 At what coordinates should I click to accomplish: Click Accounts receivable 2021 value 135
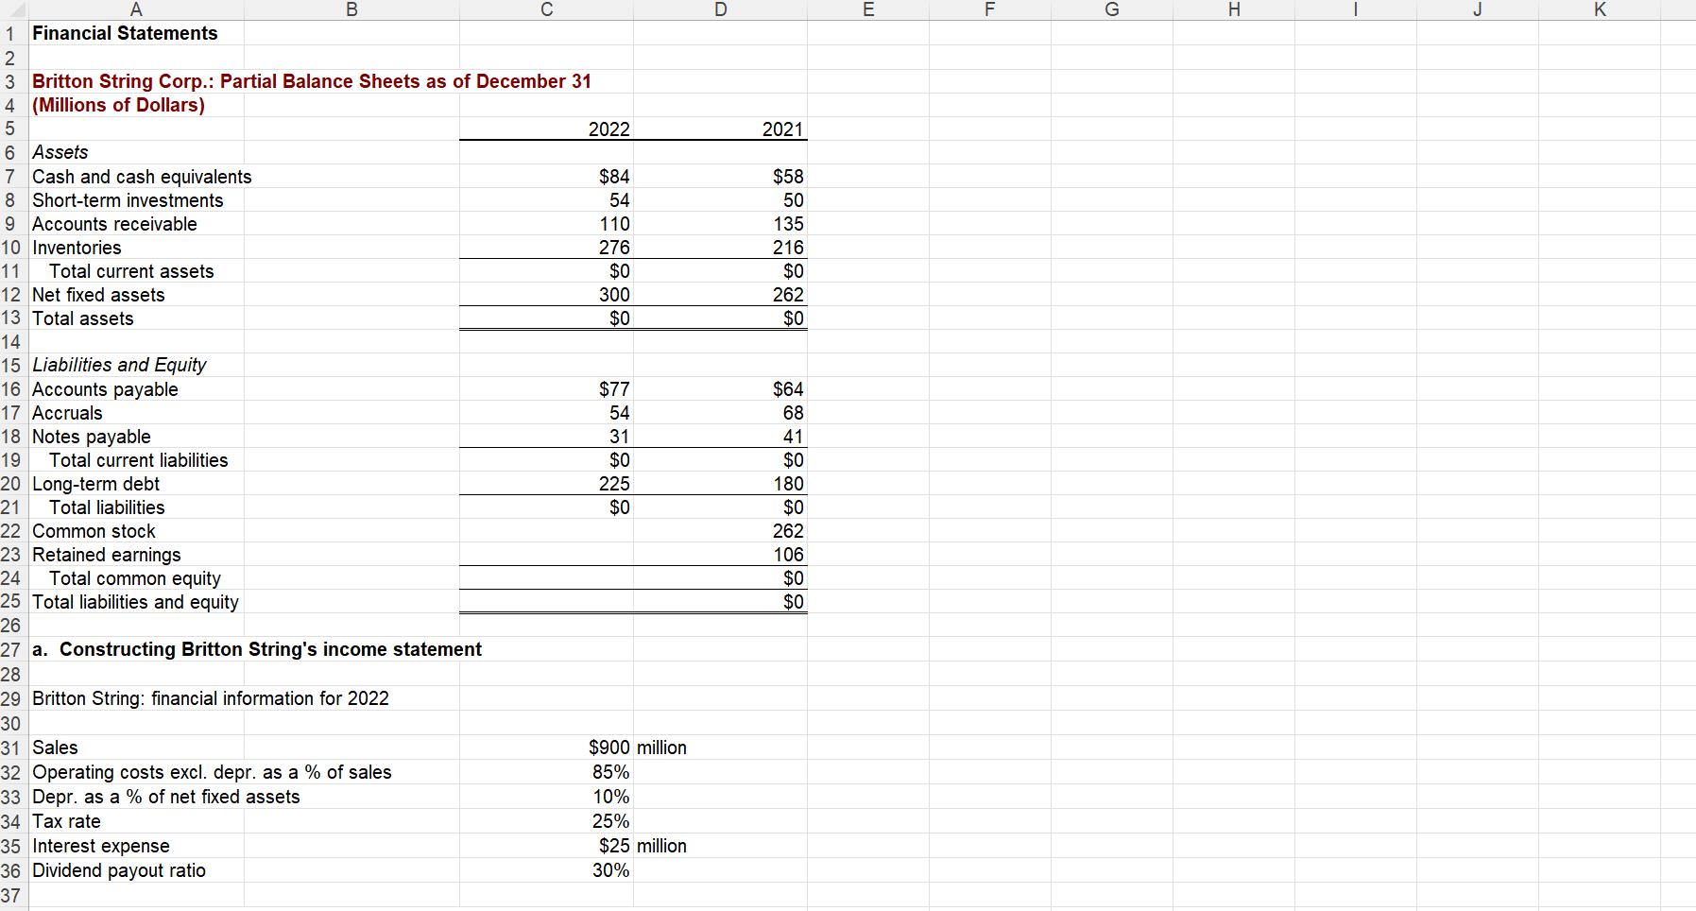tap(788, 224)
